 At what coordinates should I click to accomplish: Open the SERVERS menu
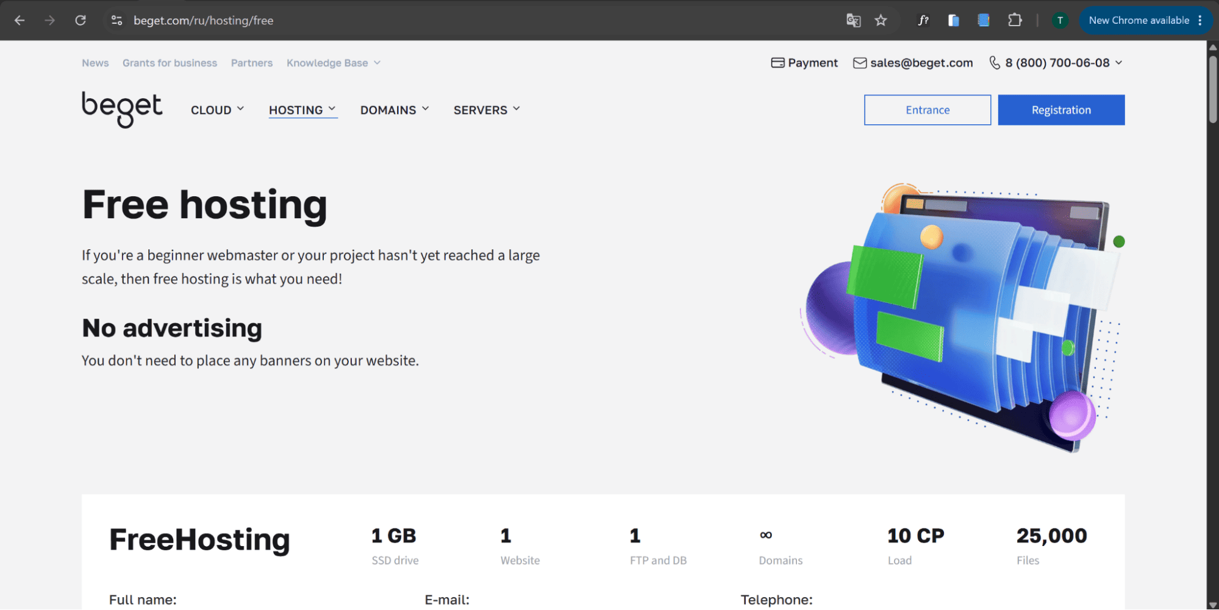click(x=487, y=110)
